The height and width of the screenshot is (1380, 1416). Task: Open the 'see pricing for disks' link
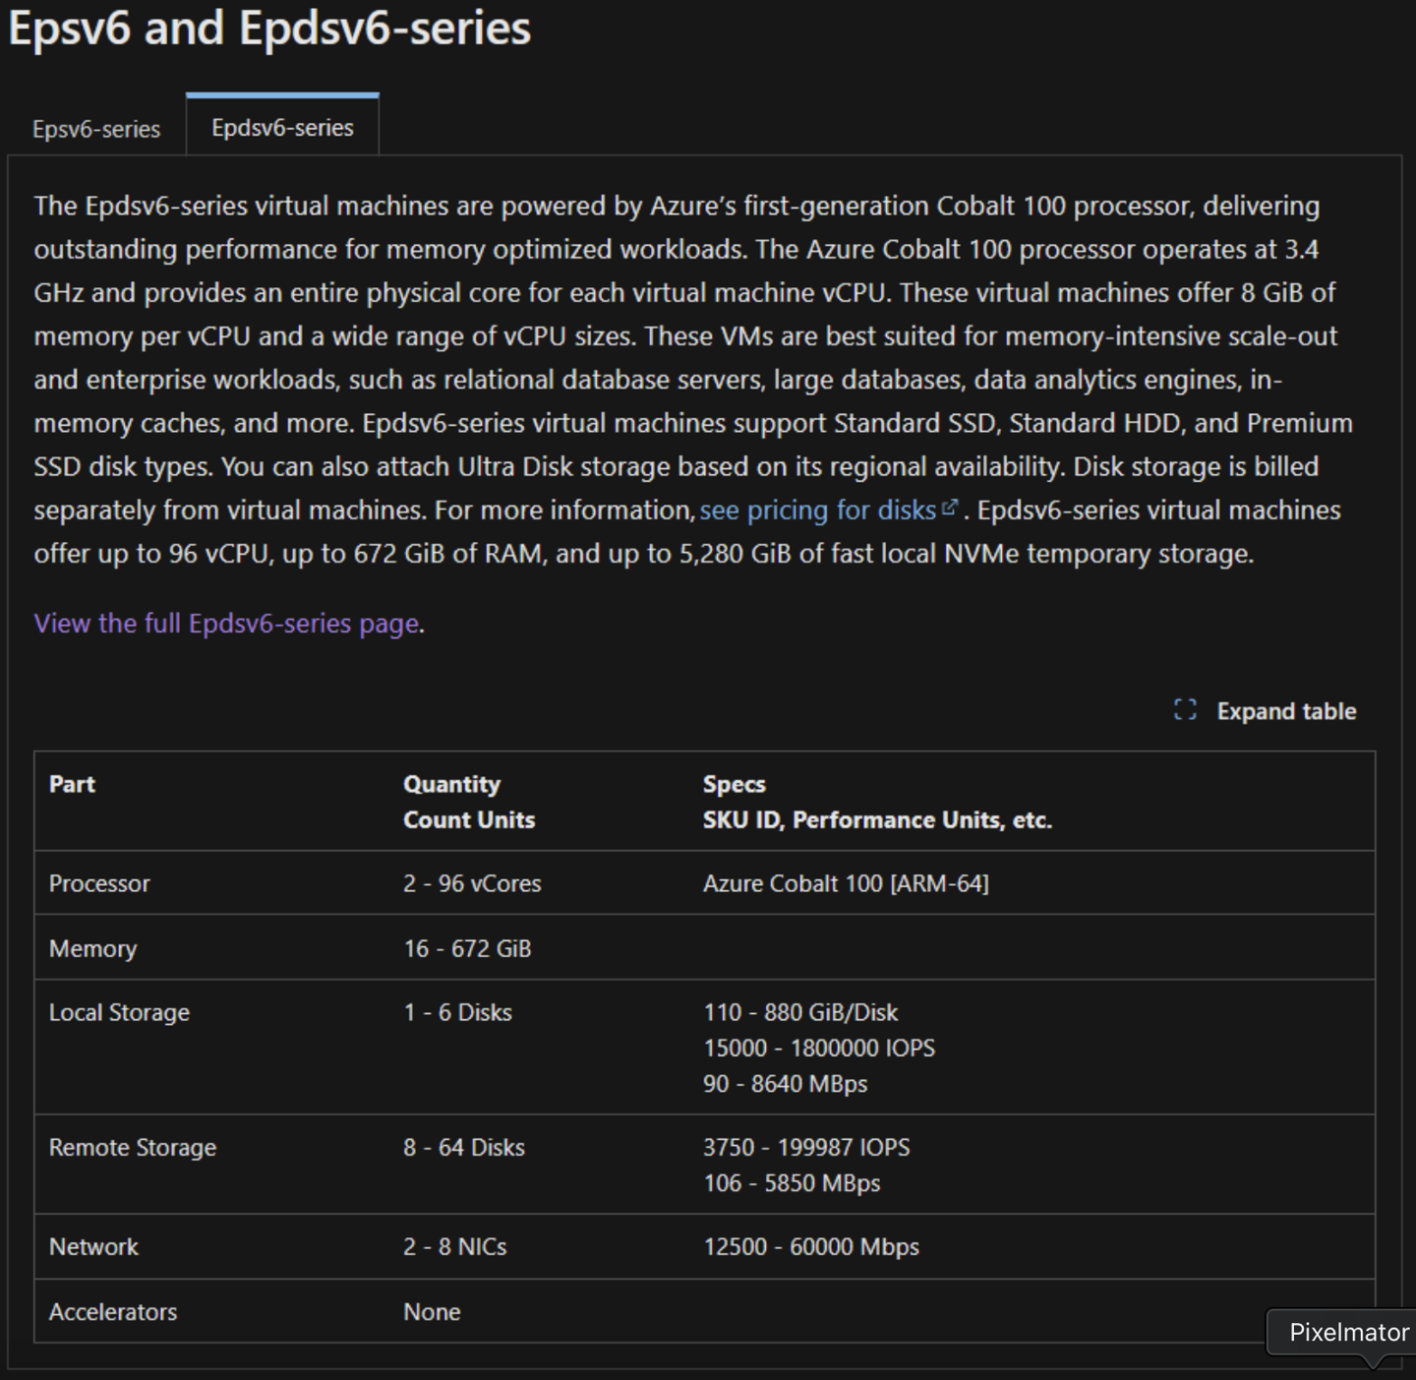pyautogui.click(x=817, y=510)
